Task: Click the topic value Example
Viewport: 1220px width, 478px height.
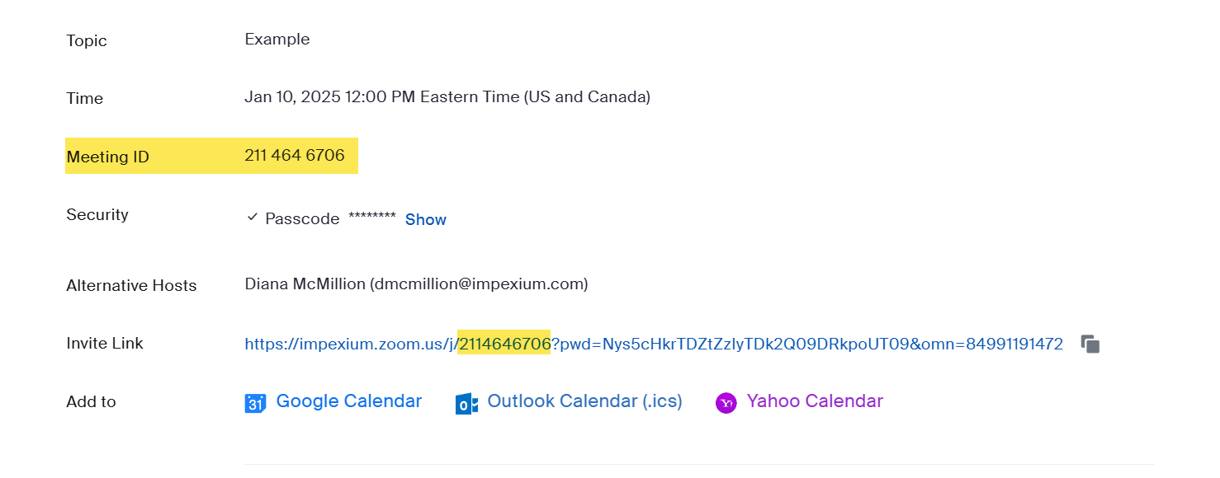Action: 277,40
